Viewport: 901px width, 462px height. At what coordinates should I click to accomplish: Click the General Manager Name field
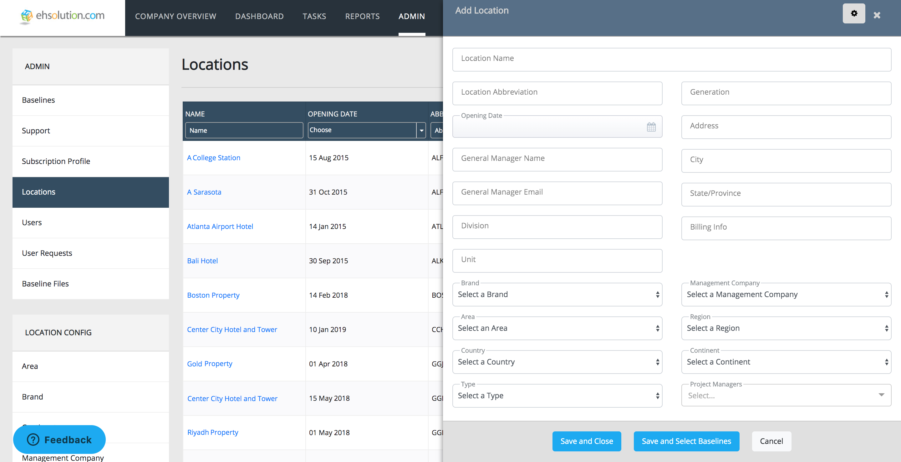(557, 160)
